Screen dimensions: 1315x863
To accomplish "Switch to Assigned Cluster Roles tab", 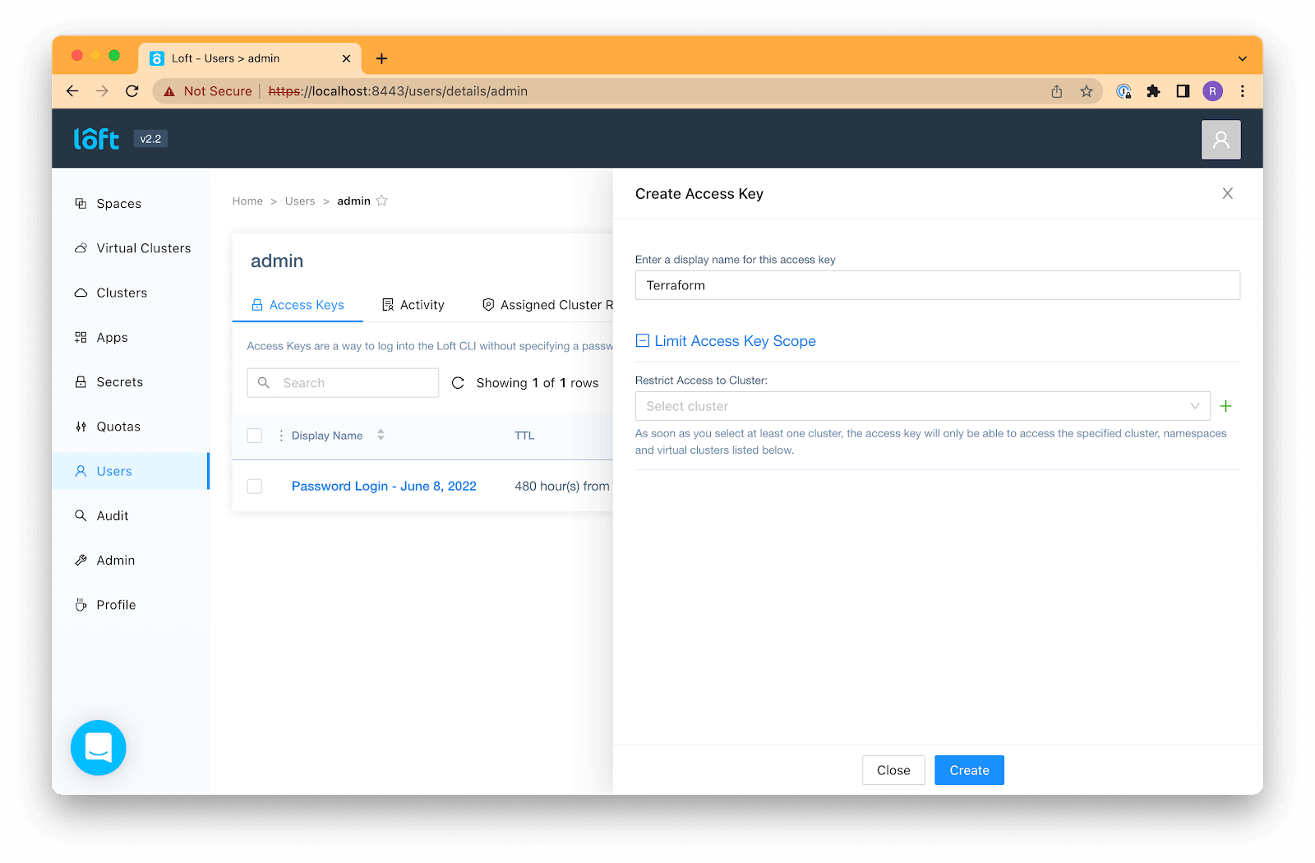I will [x=547, y=305].
